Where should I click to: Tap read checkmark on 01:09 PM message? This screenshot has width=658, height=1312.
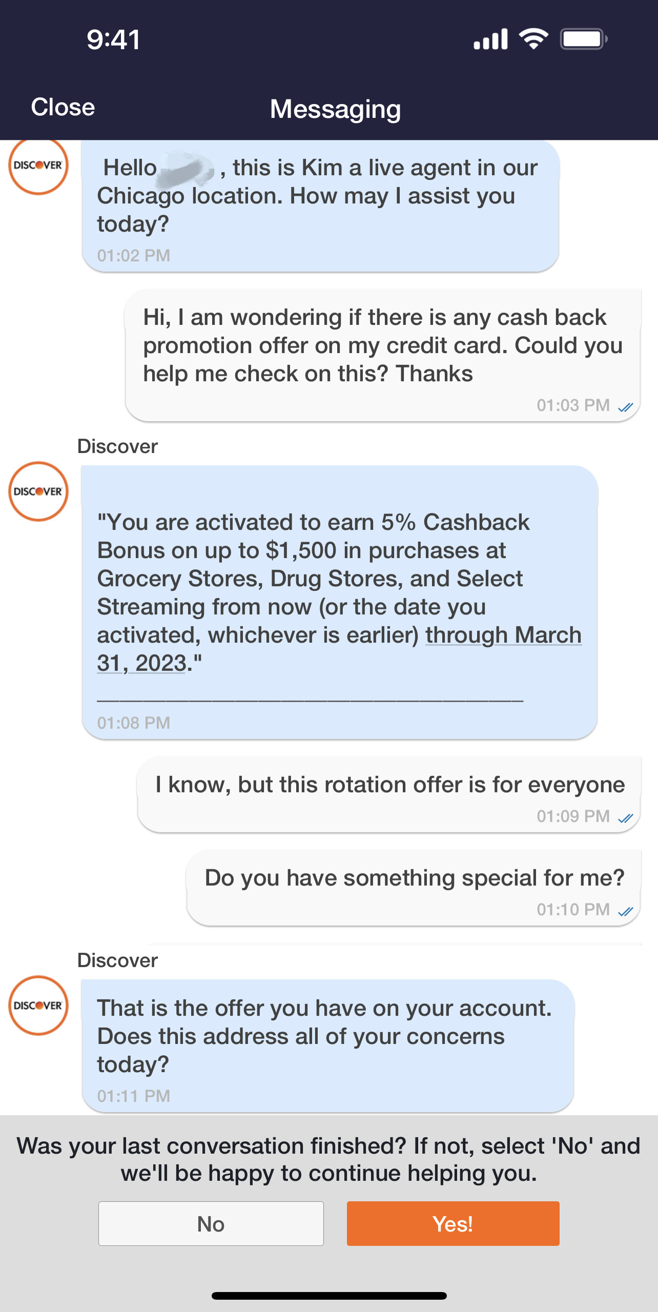point(625,818)
